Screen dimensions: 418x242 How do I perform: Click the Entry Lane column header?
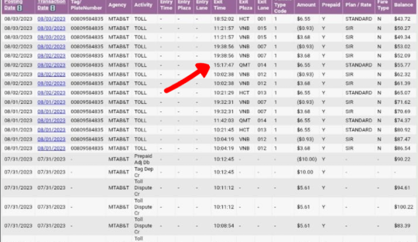[x=202, y=5]
